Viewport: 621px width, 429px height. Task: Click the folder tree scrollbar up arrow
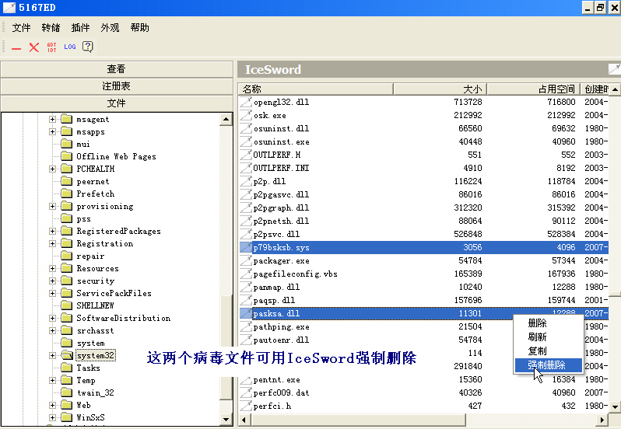pyautogui.click(x=226, y=119)
